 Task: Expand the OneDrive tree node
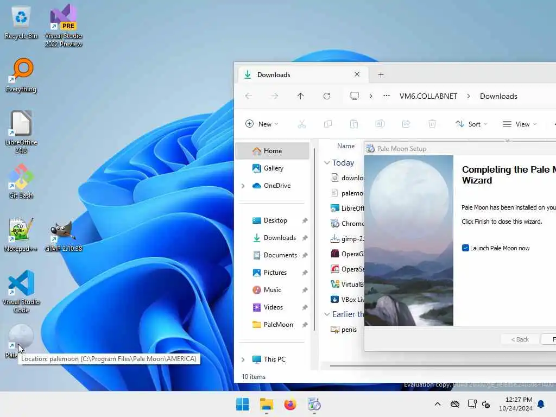[x=243, y=186]
